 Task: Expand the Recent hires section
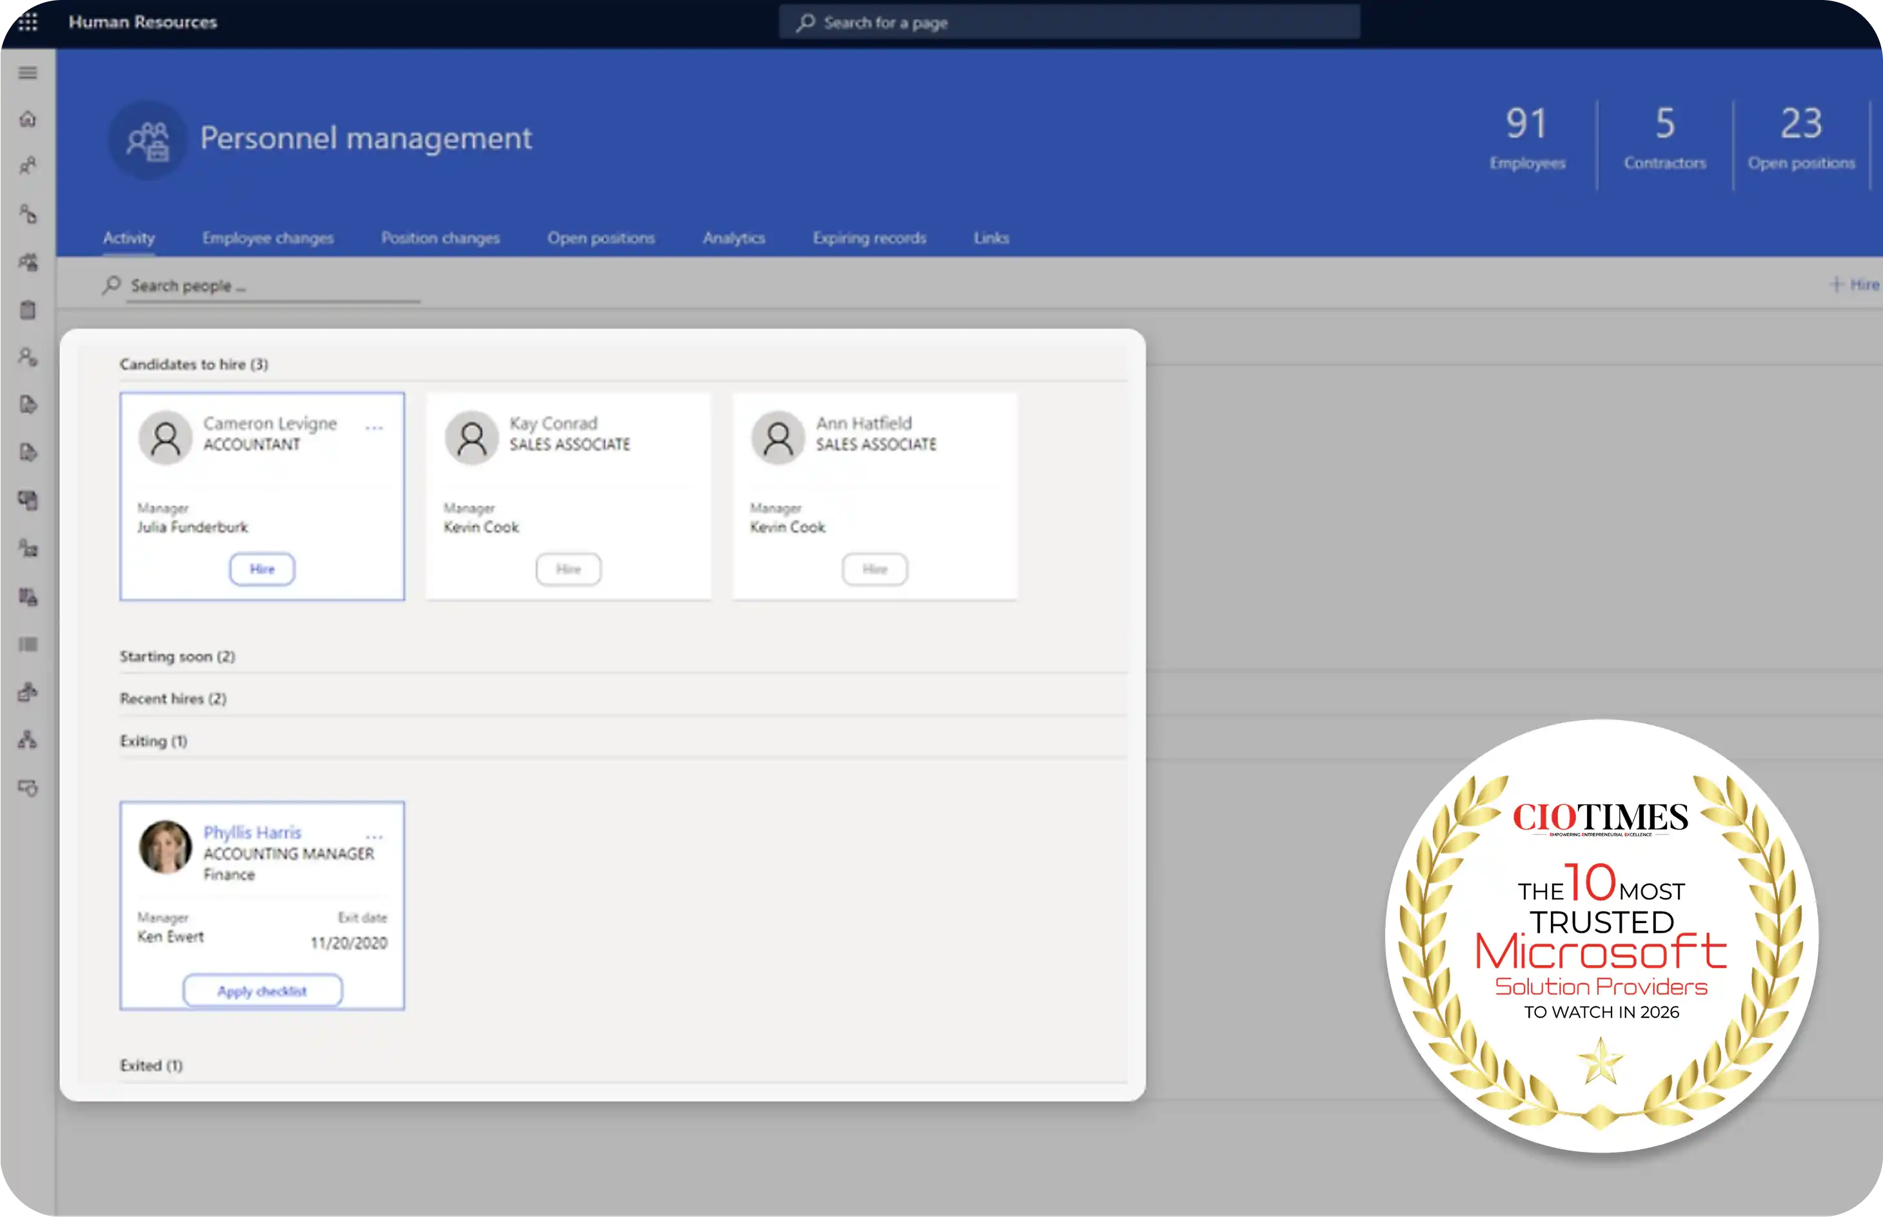coord(173,698)
